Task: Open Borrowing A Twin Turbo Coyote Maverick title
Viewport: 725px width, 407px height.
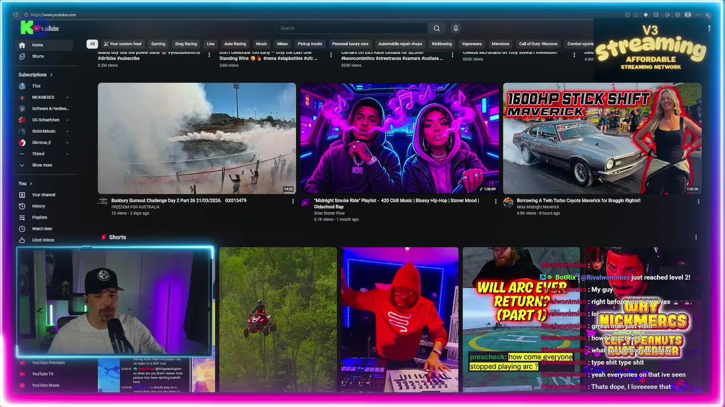Action: (578, 201)
